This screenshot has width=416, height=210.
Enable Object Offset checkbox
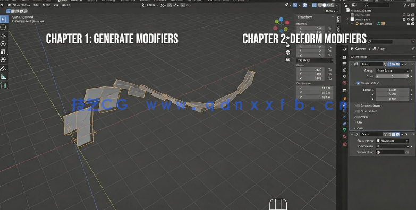click(359, 111)
